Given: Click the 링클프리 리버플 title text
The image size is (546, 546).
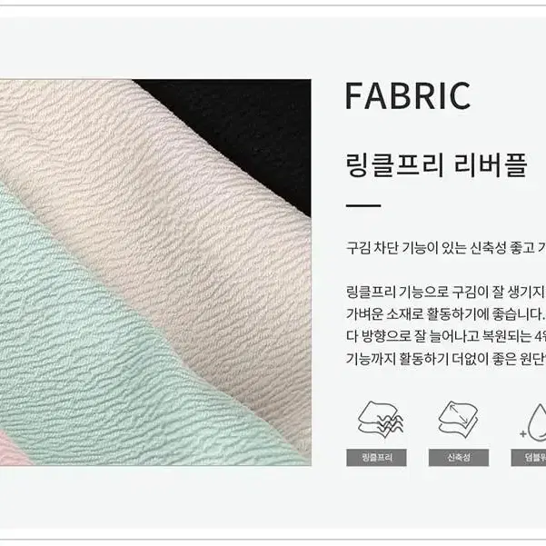Looking at the screenshot, I should [x=436, y=164].
